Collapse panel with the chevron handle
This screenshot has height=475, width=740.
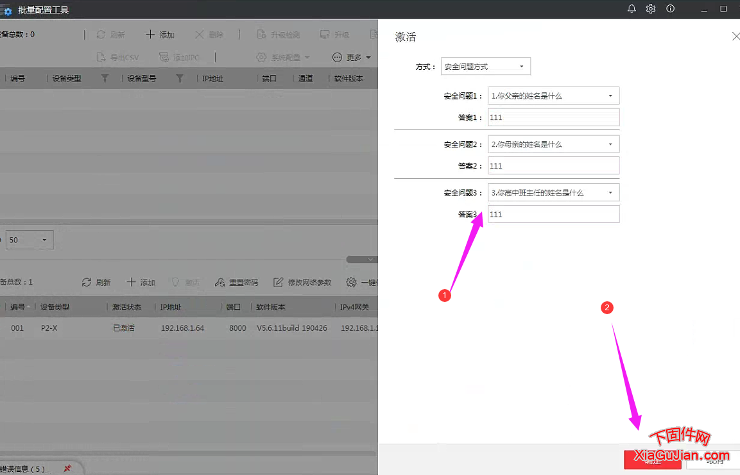(x=362, y=259)
